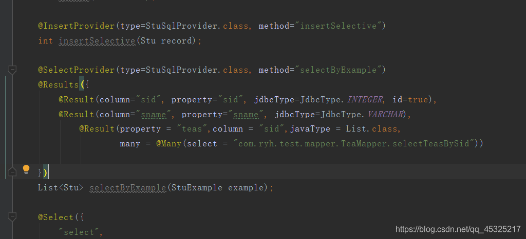Place caret after the closing }) bracket
This screenshot has height=239, width=526.
pos(49,172)
